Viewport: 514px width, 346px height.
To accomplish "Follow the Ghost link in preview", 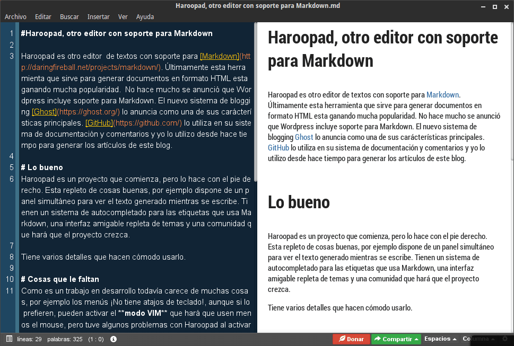I will (304, 137).
